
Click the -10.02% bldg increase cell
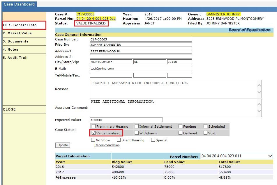119,177
